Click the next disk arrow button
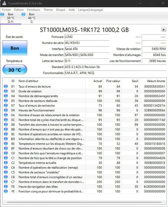 pyautogui.click(x=164, y=29)
